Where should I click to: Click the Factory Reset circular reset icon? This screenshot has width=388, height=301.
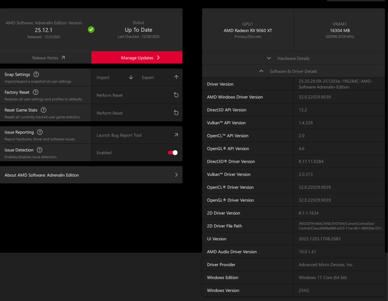pyautogui.click(x=176, y=95)
